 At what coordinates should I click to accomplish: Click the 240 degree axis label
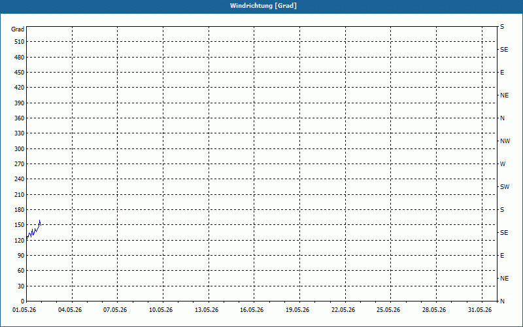[20, 179]
